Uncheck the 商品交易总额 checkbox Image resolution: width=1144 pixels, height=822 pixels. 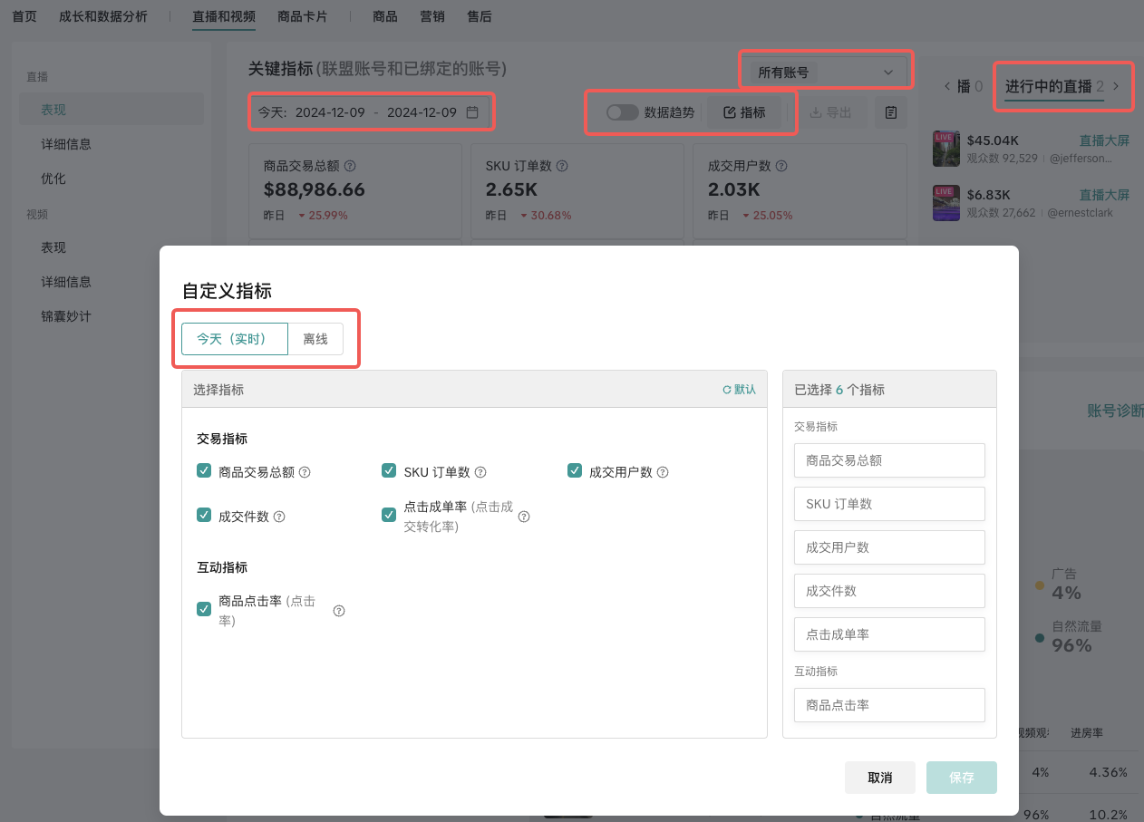[x=204, y=470]
